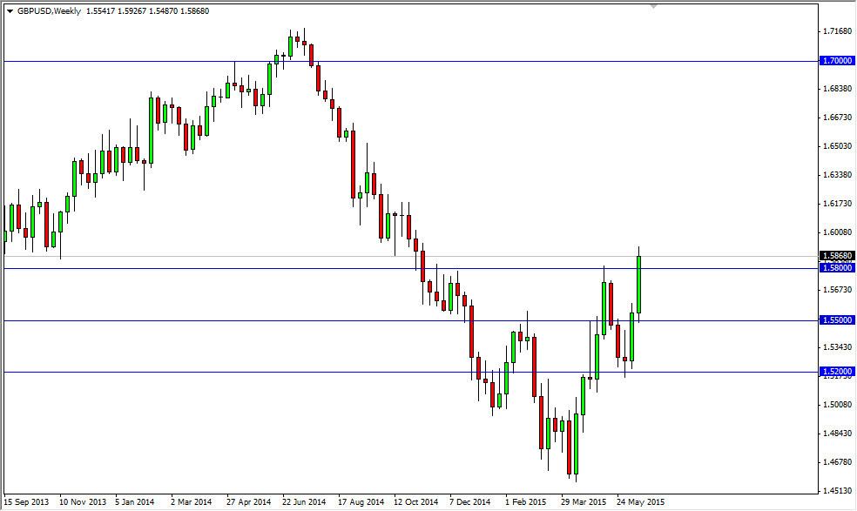Click the 24 May 2015 date label
The height and width of the screenshot is (511, 857).
tap(640, 502)
